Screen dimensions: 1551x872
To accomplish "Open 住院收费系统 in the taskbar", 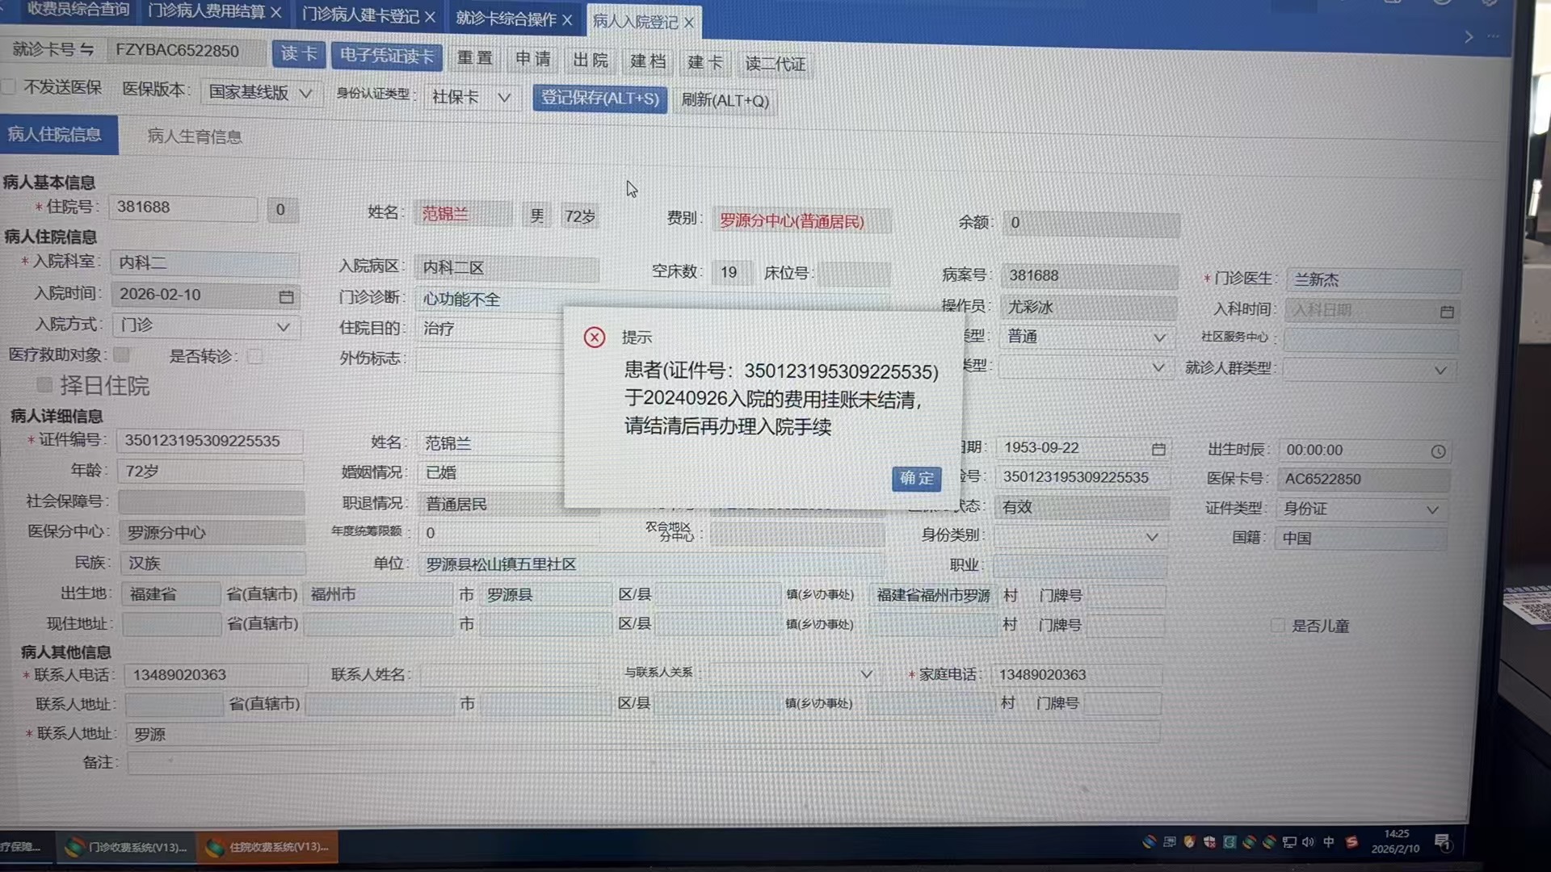I will 268,847.
